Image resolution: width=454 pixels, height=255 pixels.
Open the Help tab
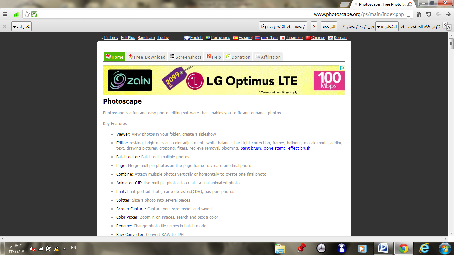[214, 57]
